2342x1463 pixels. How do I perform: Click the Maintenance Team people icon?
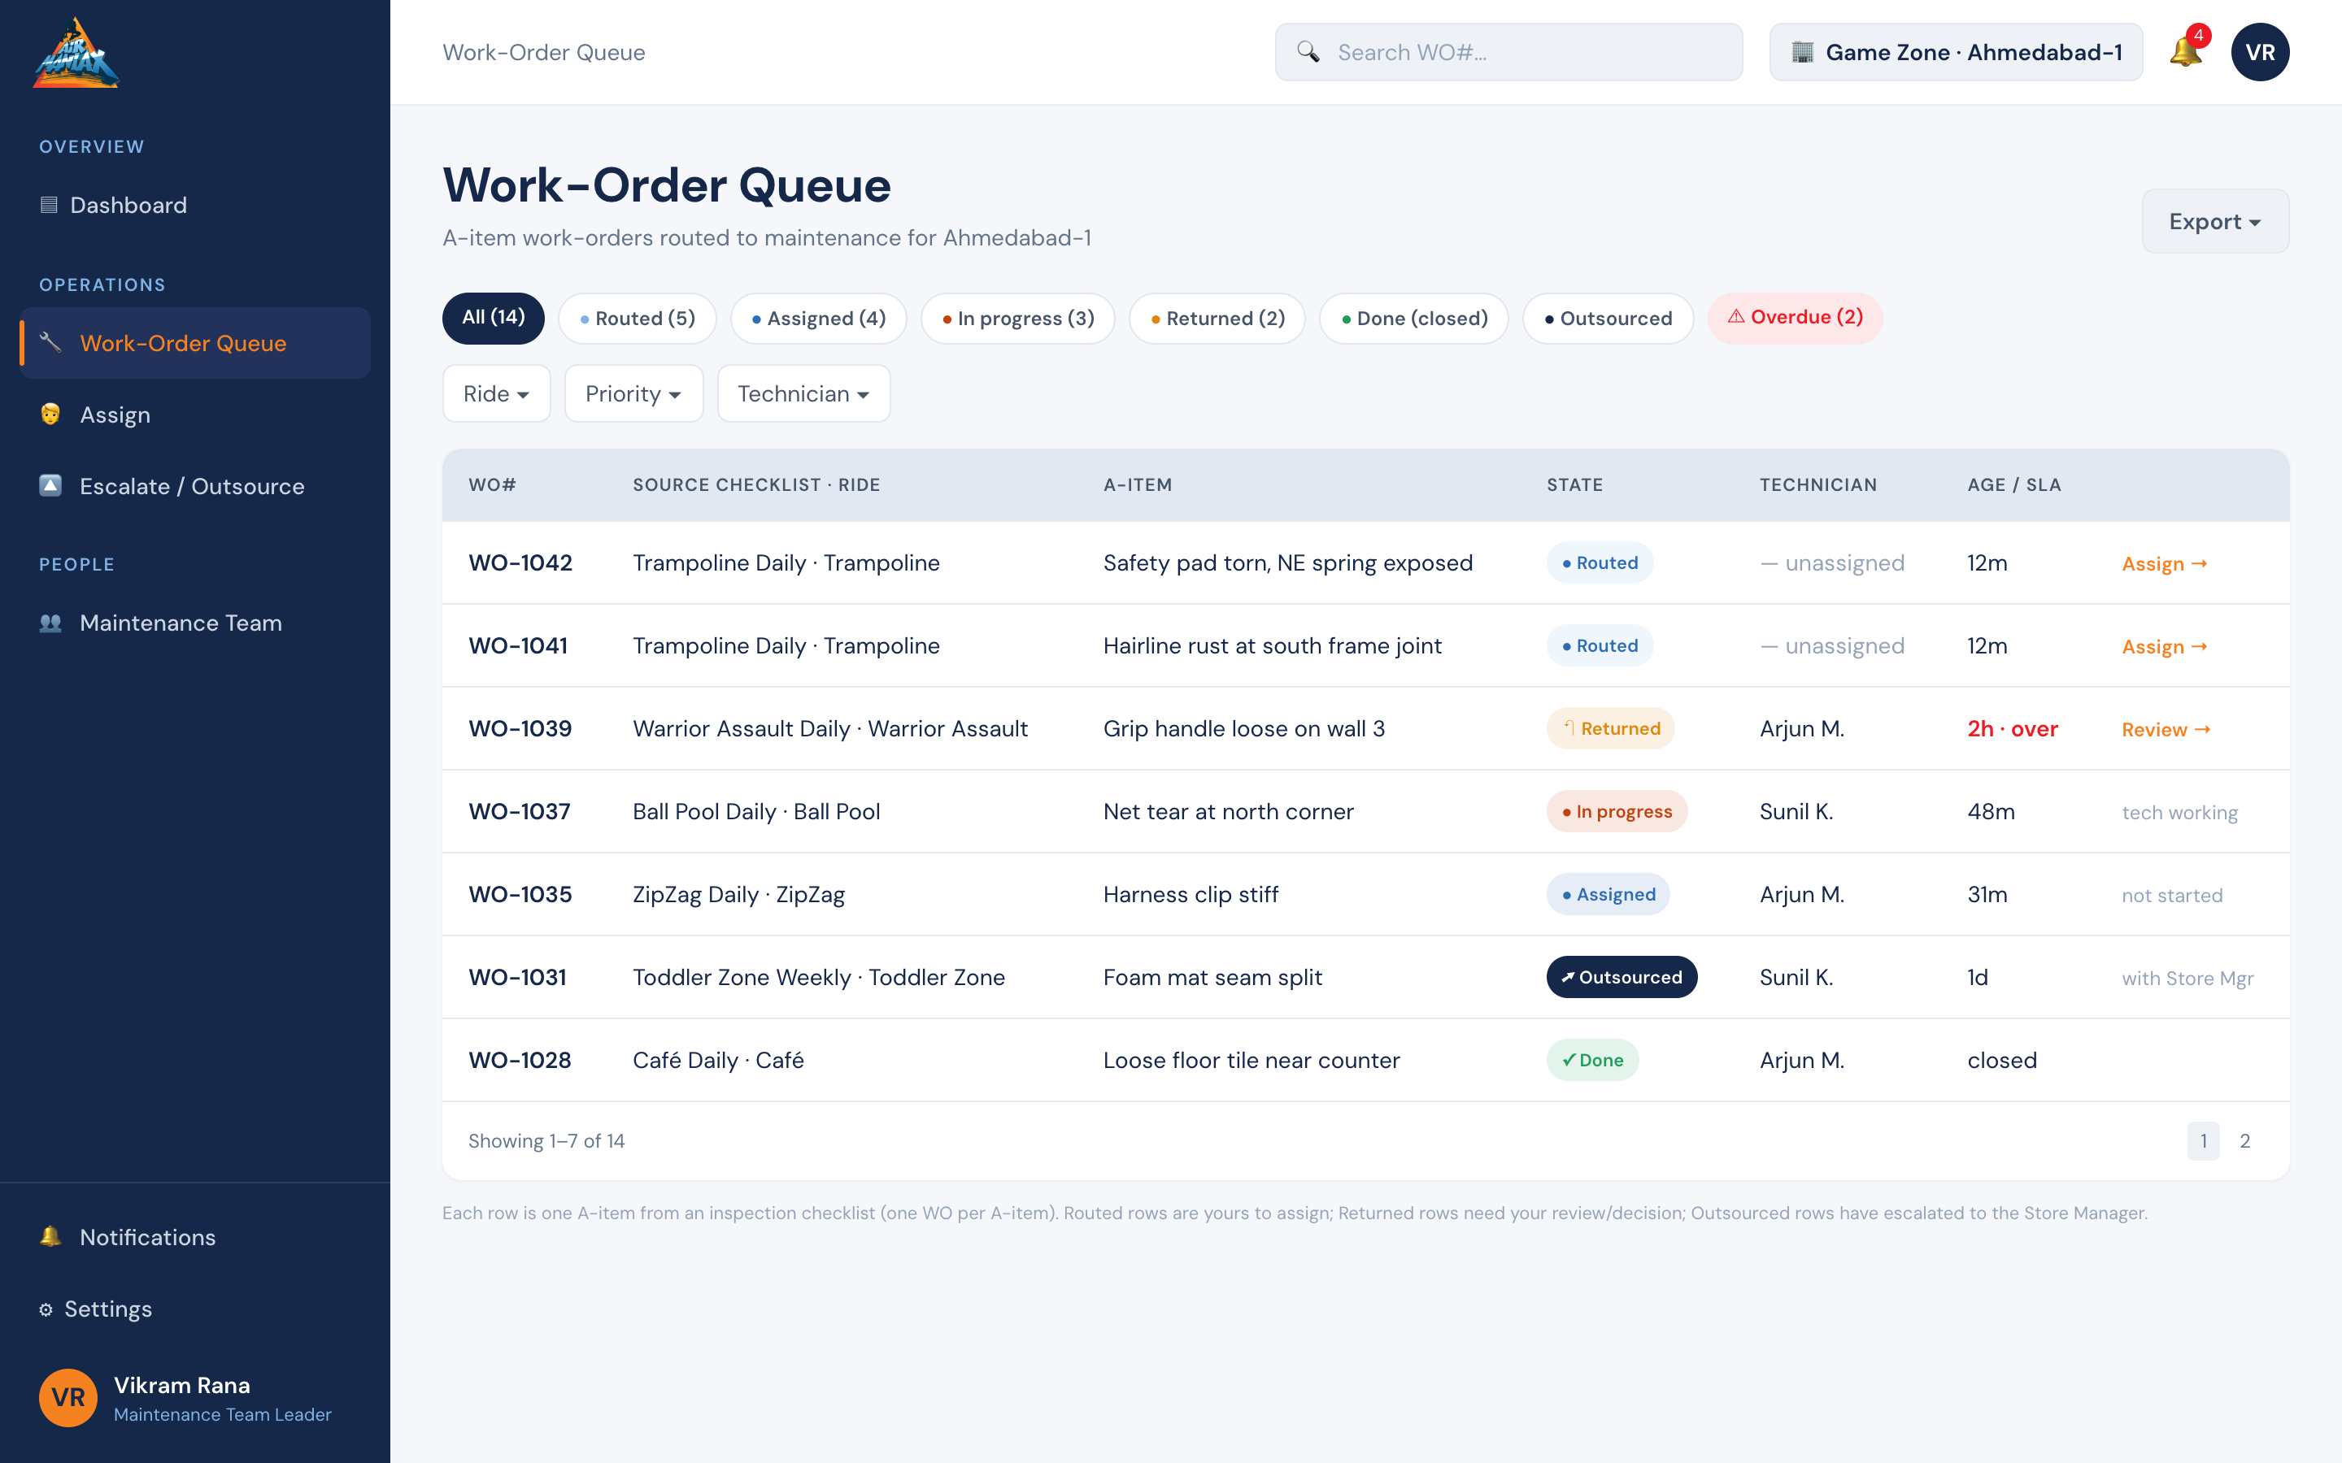pos(50,622)
